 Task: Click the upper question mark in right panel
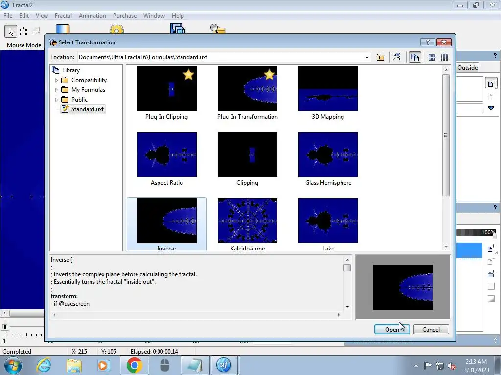tap(495, 56)
